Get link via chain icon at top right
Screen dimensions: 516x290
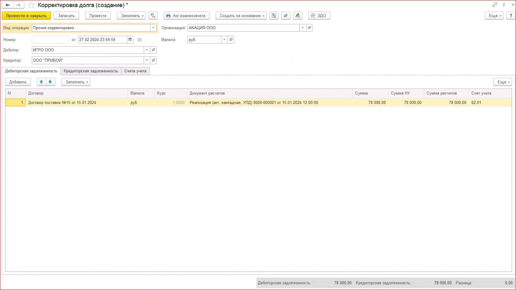495,5
